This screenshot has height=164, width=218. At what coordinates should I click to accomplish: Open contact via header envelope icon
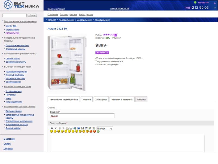214,8
